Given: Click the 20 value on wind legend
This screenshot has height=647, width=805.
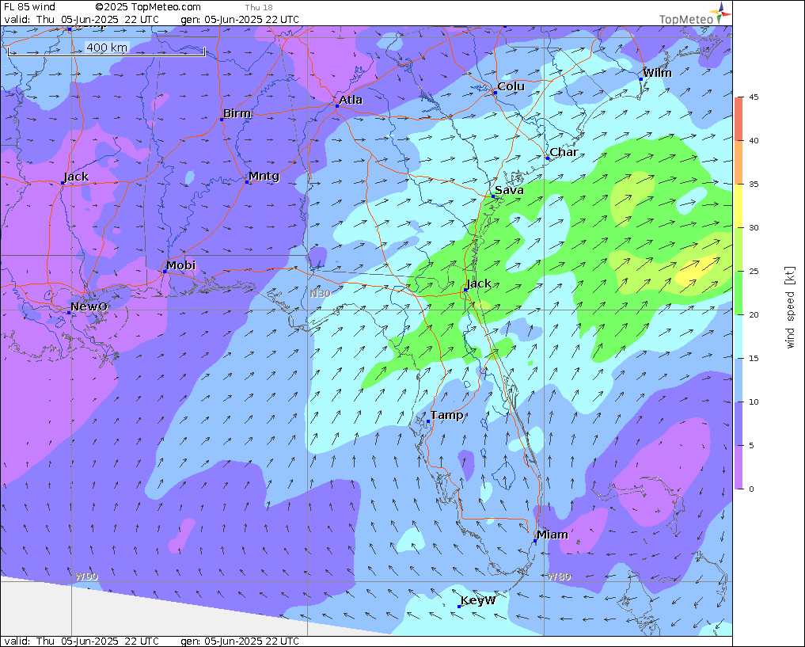Looking at the screenshot, I should click(753, 315).
